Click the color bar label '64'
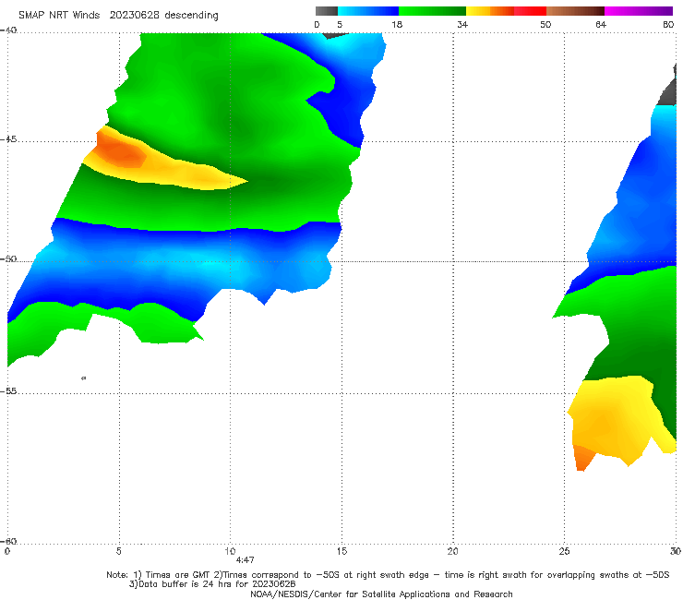Image resolution: width=683 pixels, height=600 pixels. (601, 25)
